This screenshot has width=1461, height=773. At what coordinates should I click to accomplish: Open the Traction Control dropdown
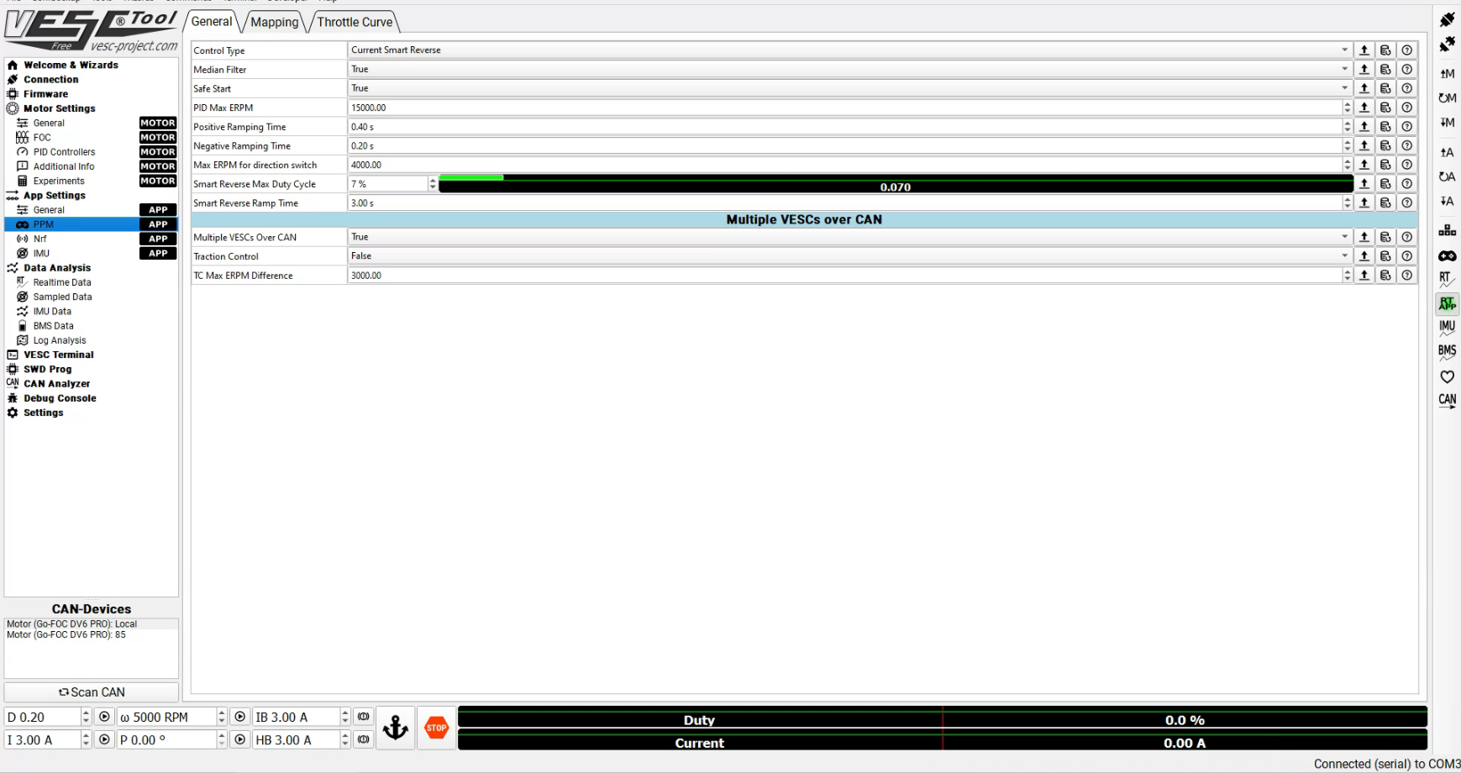849,256
